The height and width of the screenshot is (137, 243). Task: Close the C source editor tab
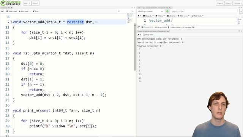pos(11,8)
